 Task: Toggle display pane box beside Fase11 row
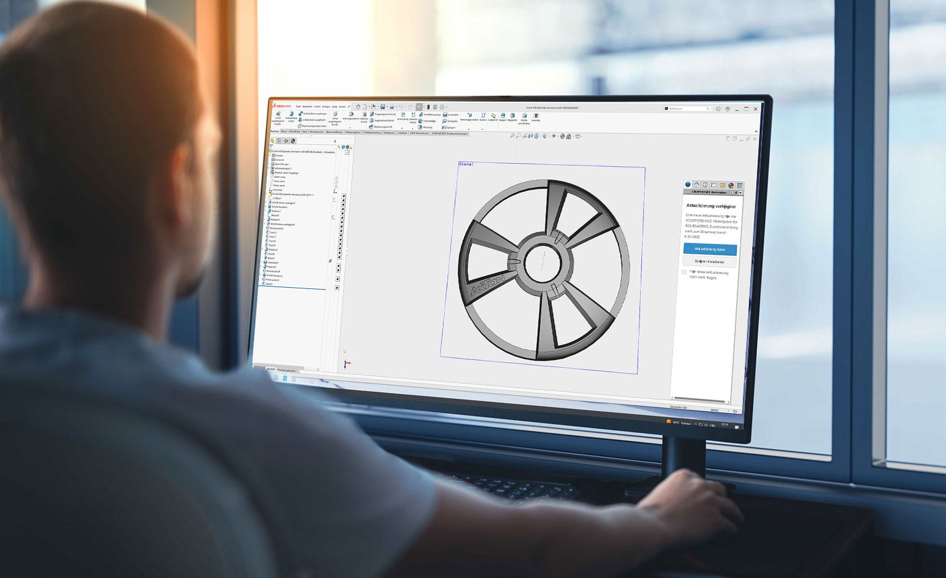pos(338,288)
